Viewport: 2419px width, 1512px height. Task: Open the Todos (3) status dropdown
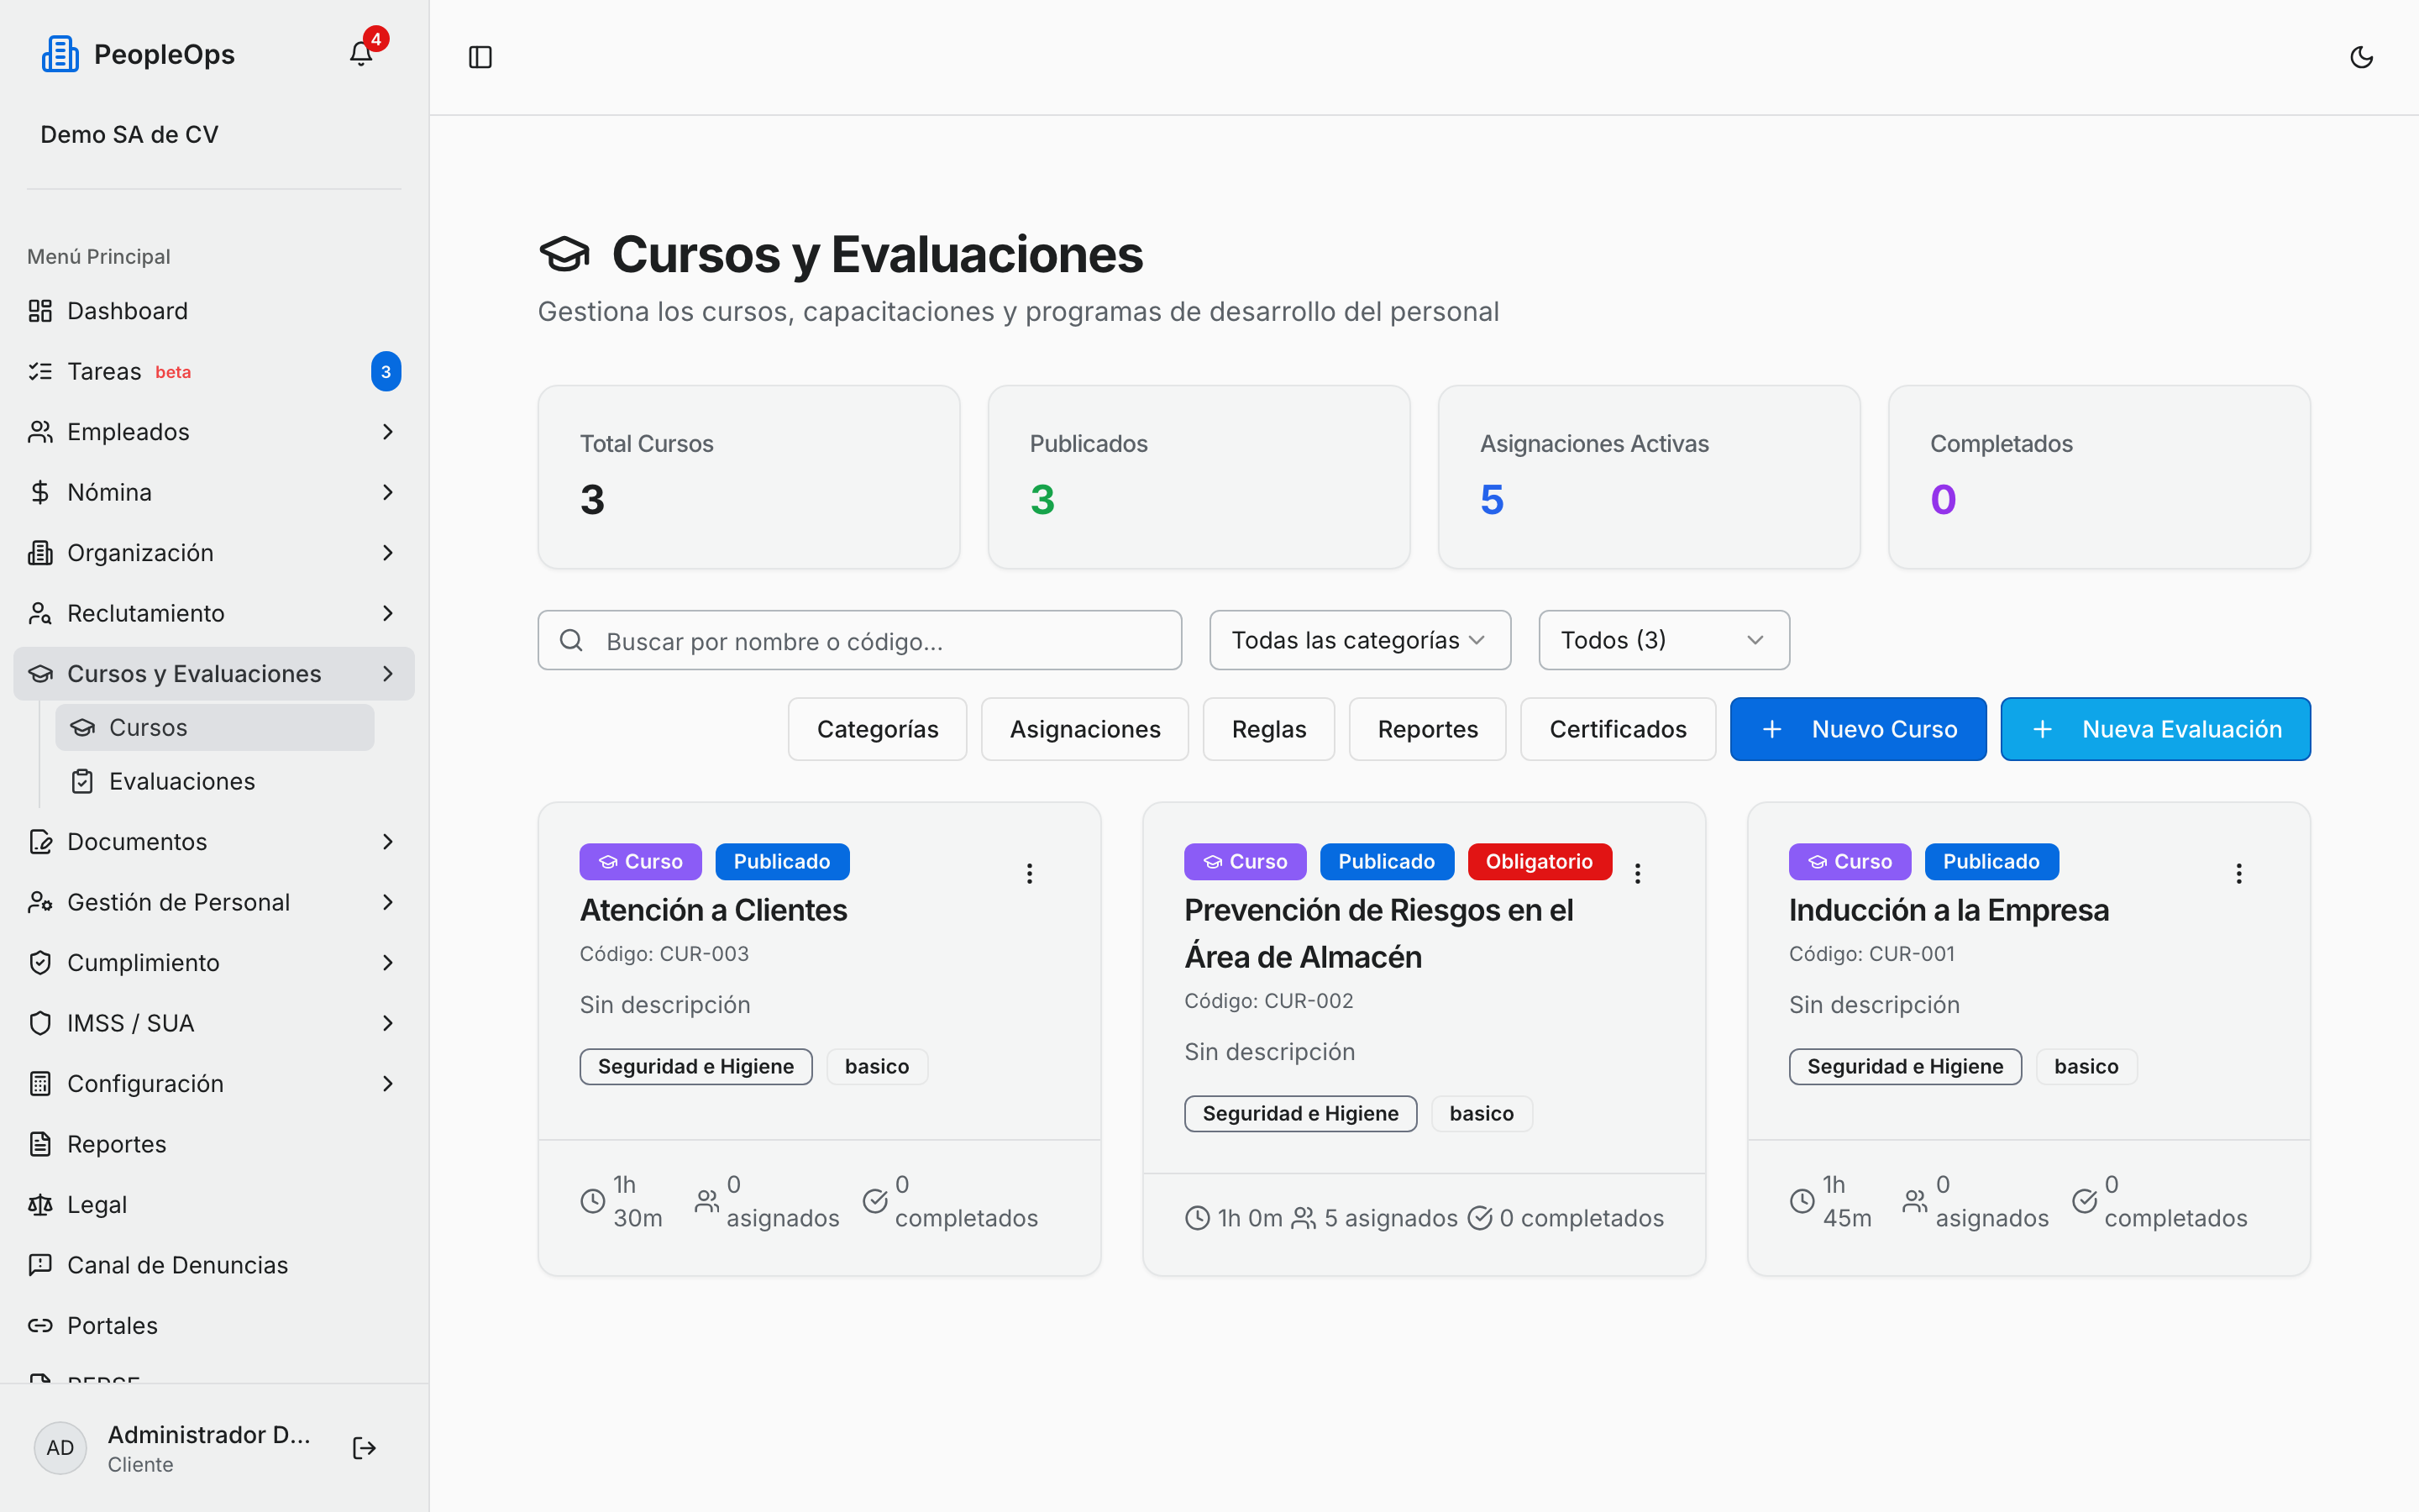(x=1663, y=640)
